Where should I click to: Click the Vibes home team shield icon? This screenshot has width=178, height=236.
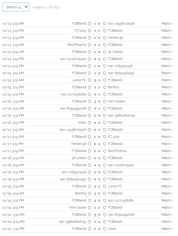(x=89, y=123)
